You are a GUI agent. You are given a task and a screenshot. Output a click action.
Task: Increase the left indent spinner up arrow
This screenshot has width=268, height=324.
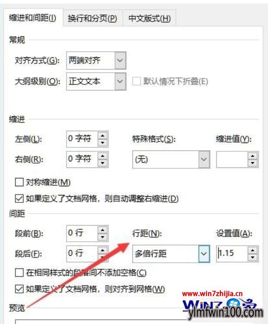(103, 136)
